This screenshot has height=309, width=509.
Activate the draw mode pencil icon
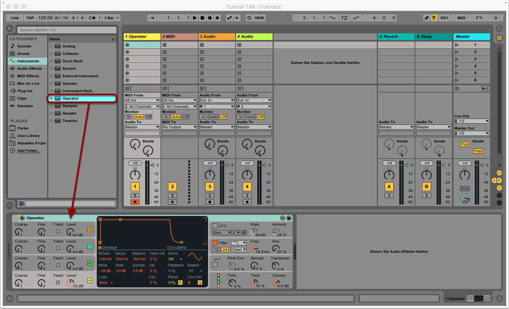tap(427, 18)
